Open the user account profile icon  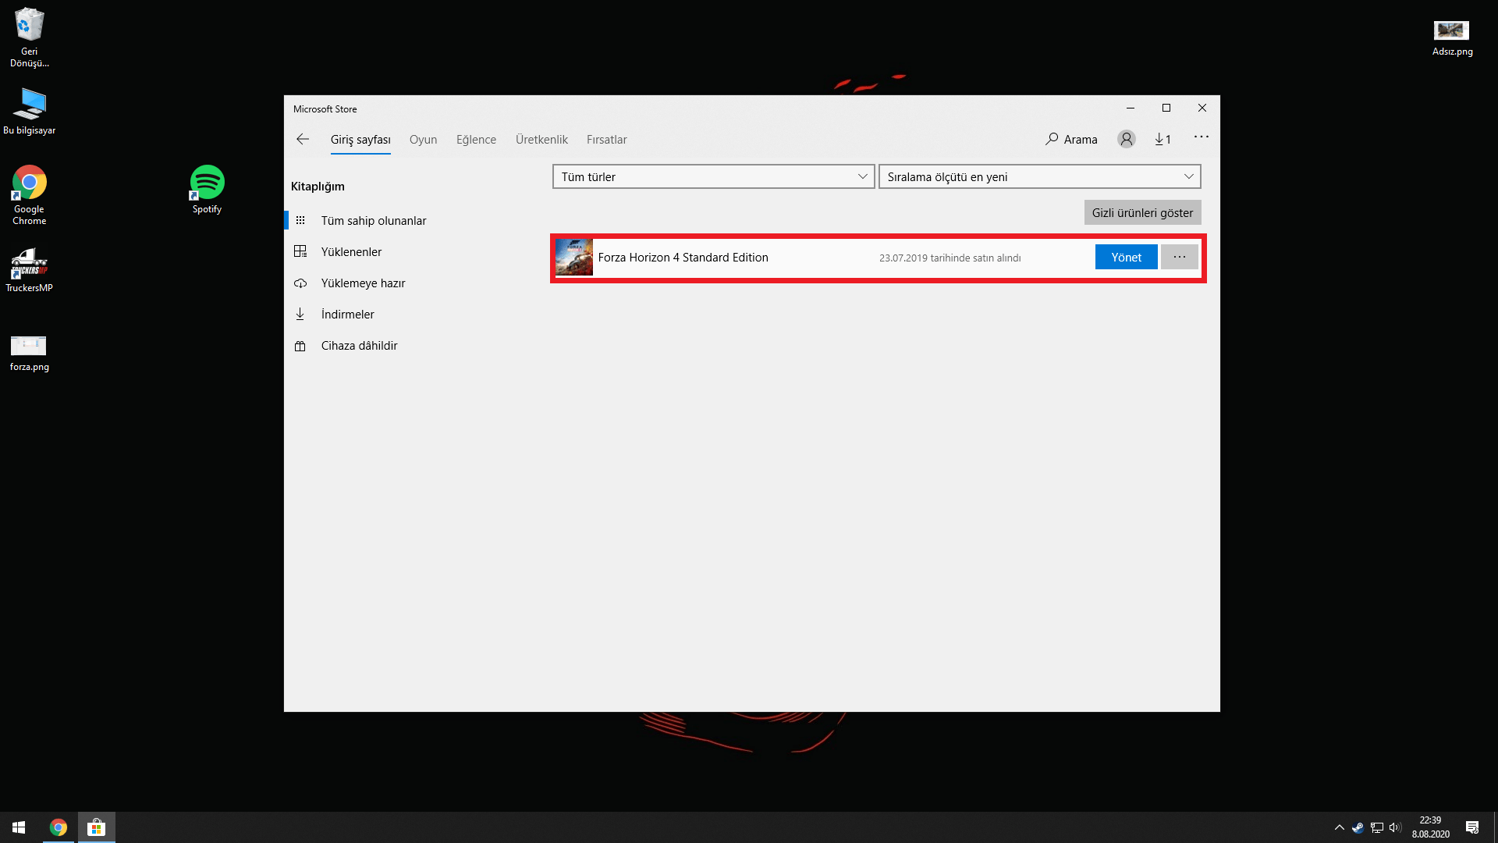[x=1126, y=139]
